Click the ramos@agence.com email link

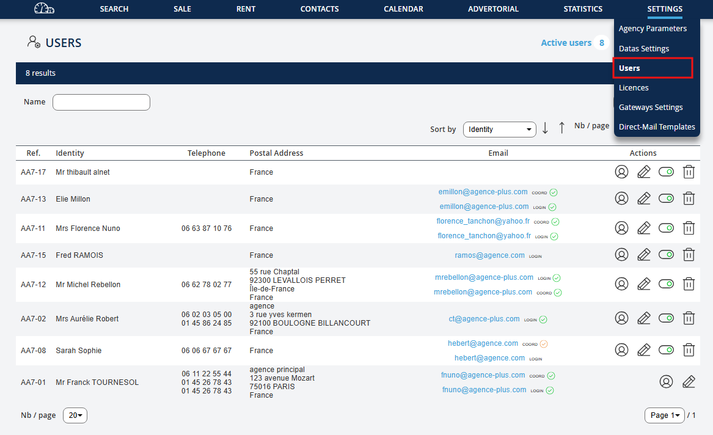click(x=489, y=255)
